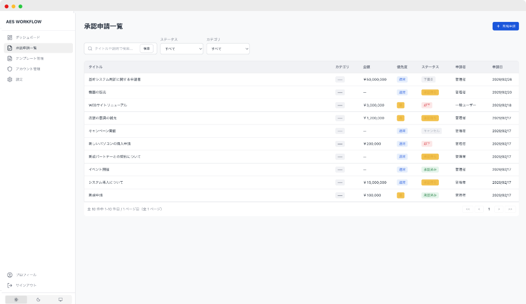The height and width of the screenshot is (304, 526).
Task: Select system theme with monitor toggle
Action: click(60, 300)
